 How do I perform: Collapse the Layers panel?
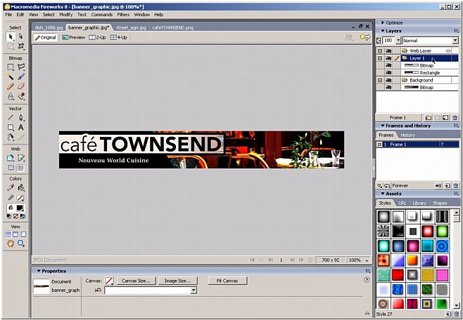tap(383, 31)
